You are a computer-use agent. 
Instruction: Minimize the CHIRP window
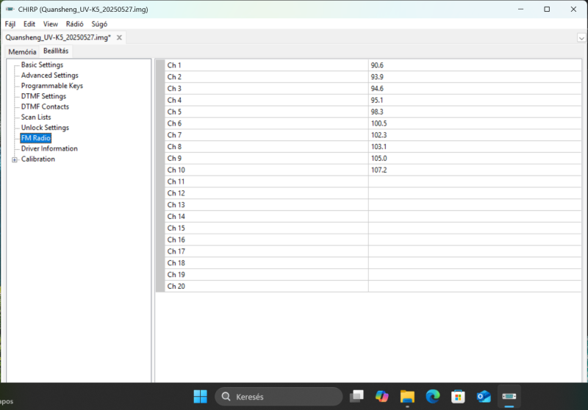point(520,9)
